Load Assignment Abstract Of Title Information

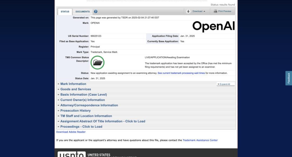(102, 121)
